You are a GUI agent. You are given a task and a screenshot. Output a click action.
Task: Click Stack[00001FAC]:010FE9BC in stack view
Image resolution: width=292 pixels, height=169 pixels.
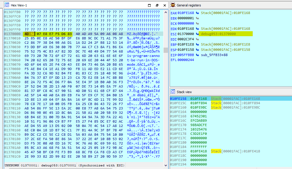(x=236, y=107)
